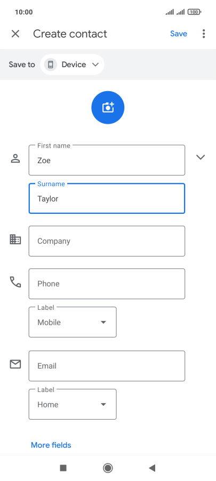Close the Create contact screen with X
This screenshot has height=481, width=216.
coord(15,34)
